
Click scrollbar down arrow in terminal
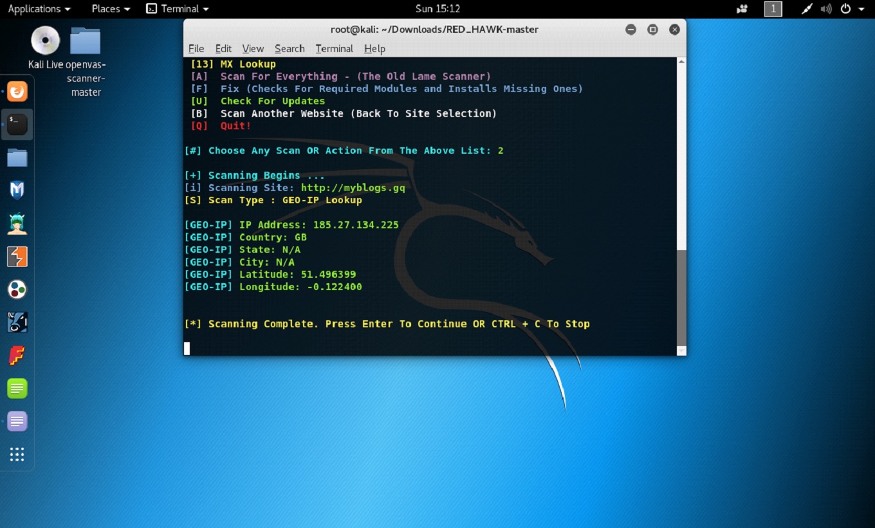click(681, 350)
